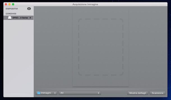Screen dimensions: 171x100
Task: Click the scanner device icon in sidebar
Action: 10,18
